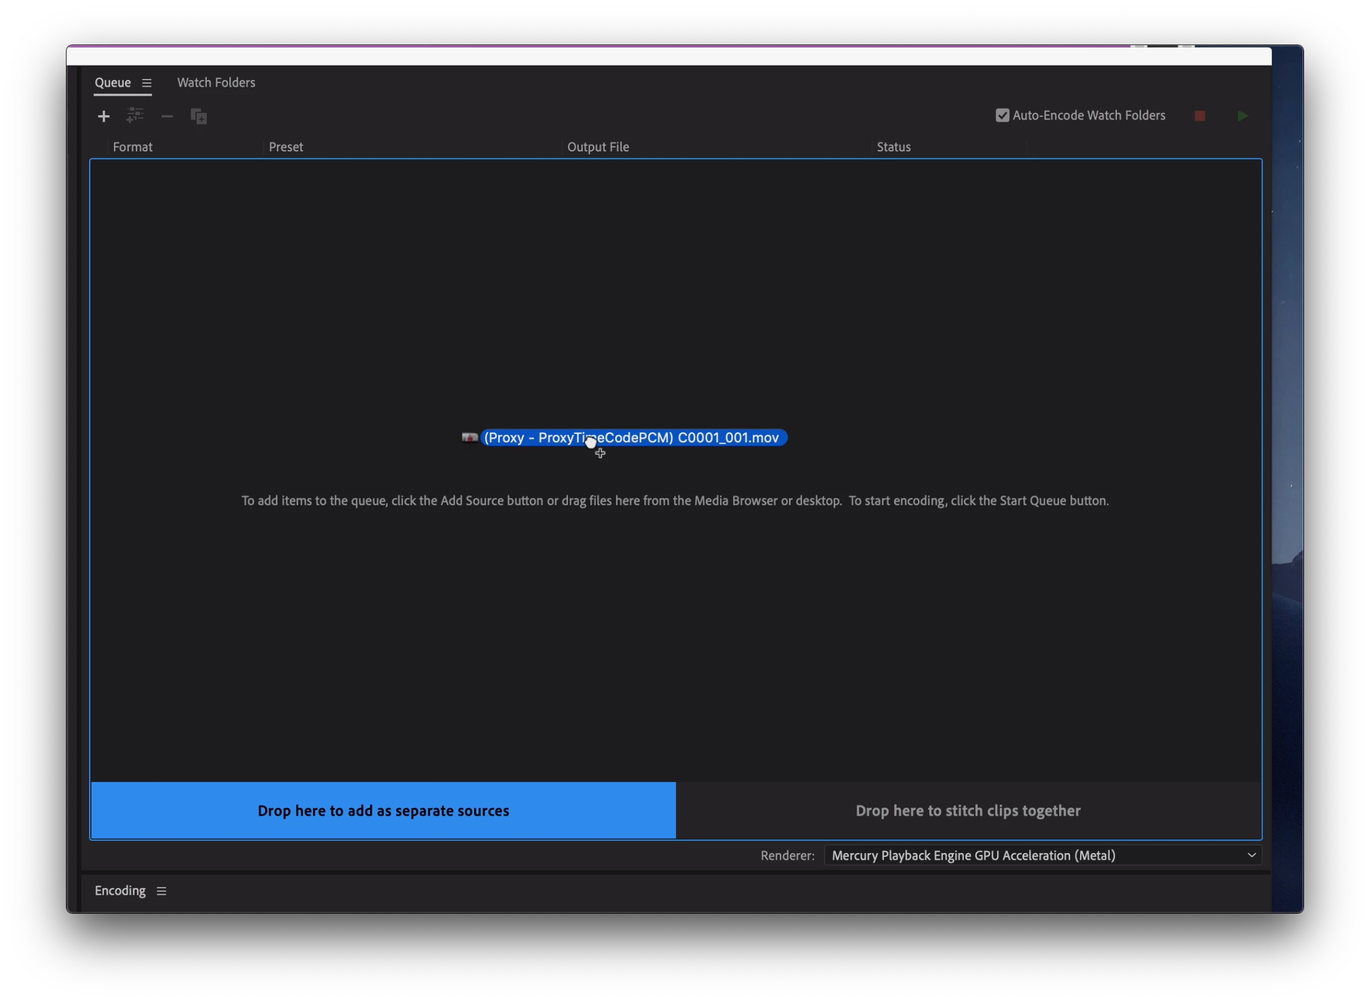This screenshot has width=1370, height=1001.
Task: Click the Format column header
Action: click(x=132, y=147)
